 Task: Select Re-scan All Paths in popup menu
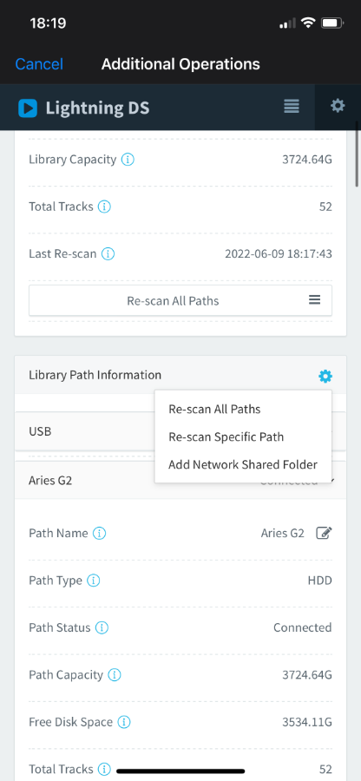[214, 409]
